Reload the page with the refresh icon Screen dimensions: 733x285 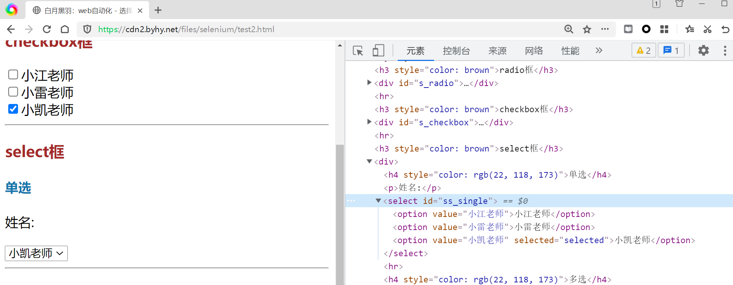(x=47, y=29)
